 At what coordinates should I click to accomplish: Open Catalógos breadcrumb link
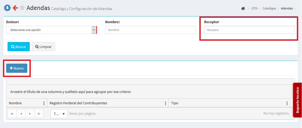click(269, 8)
